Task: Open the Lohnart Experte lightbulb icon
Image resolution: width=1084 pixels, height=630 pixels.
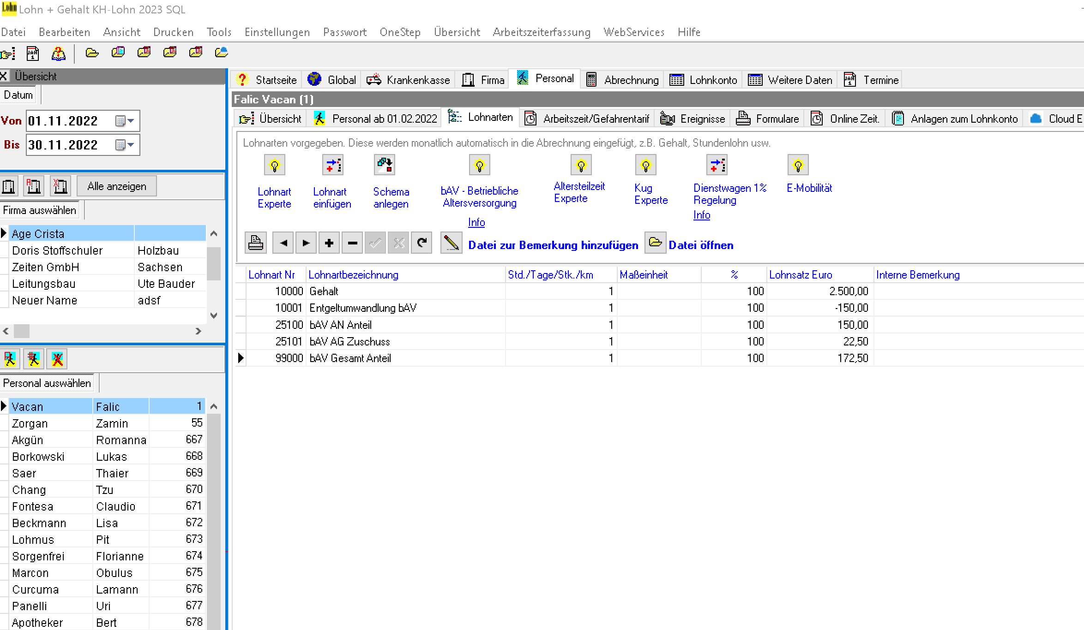Action: coord(275,165)
